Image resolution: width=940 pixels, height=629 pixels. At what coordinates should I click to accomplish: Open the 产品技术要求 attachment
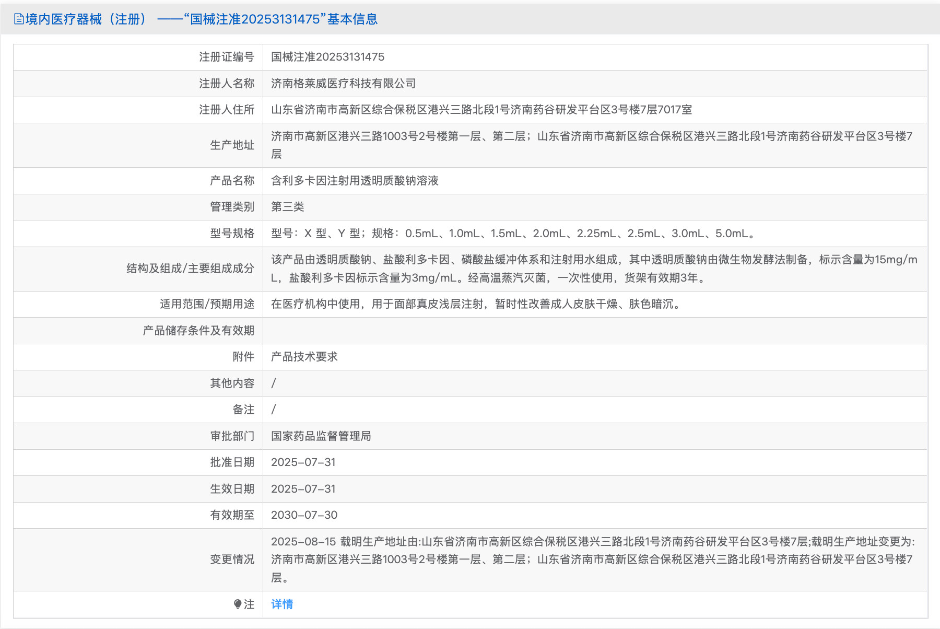pyautogui.click(x=304, y=357)
